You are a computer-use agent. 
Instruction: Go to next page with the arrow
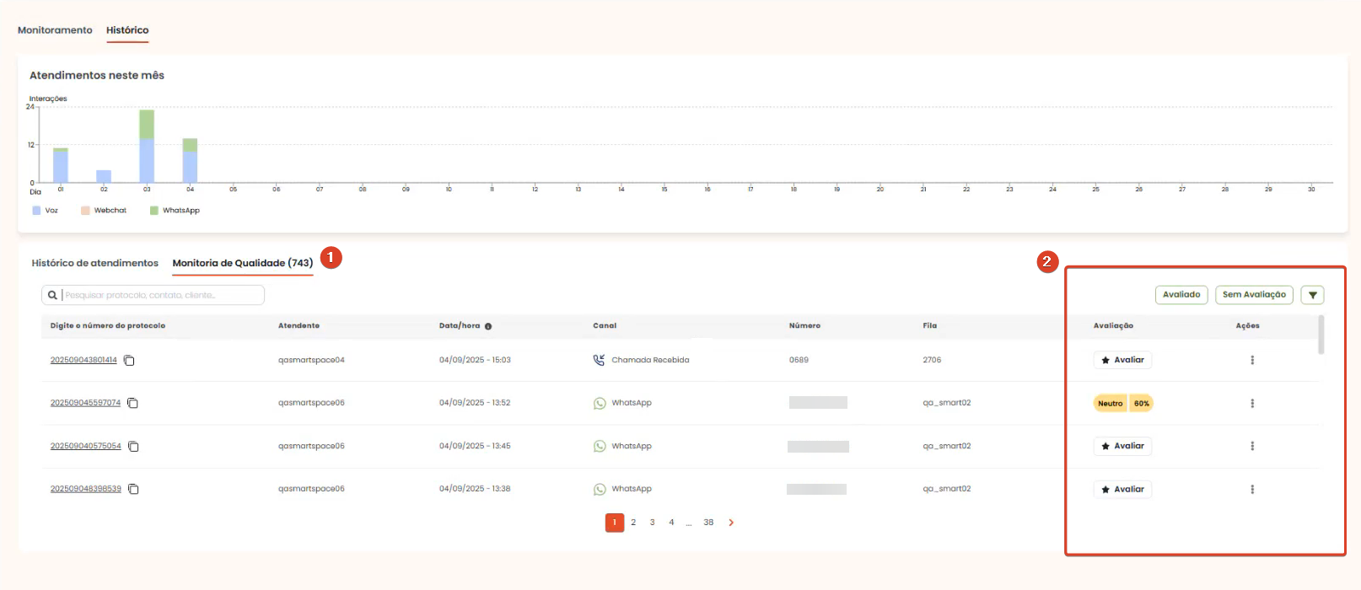point(731,523)
